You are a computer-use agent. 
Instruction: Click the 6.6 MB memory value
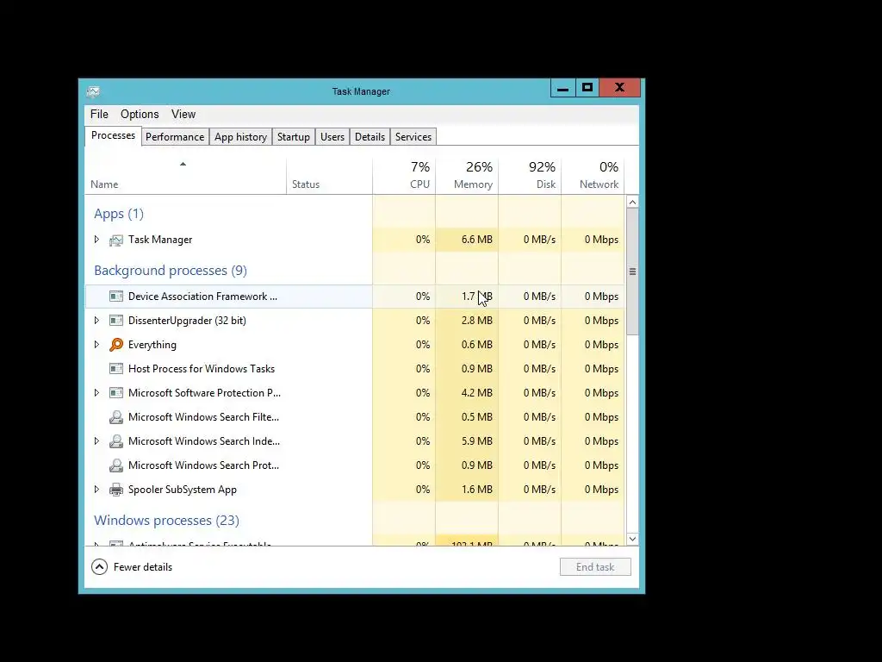pos(477,240)
